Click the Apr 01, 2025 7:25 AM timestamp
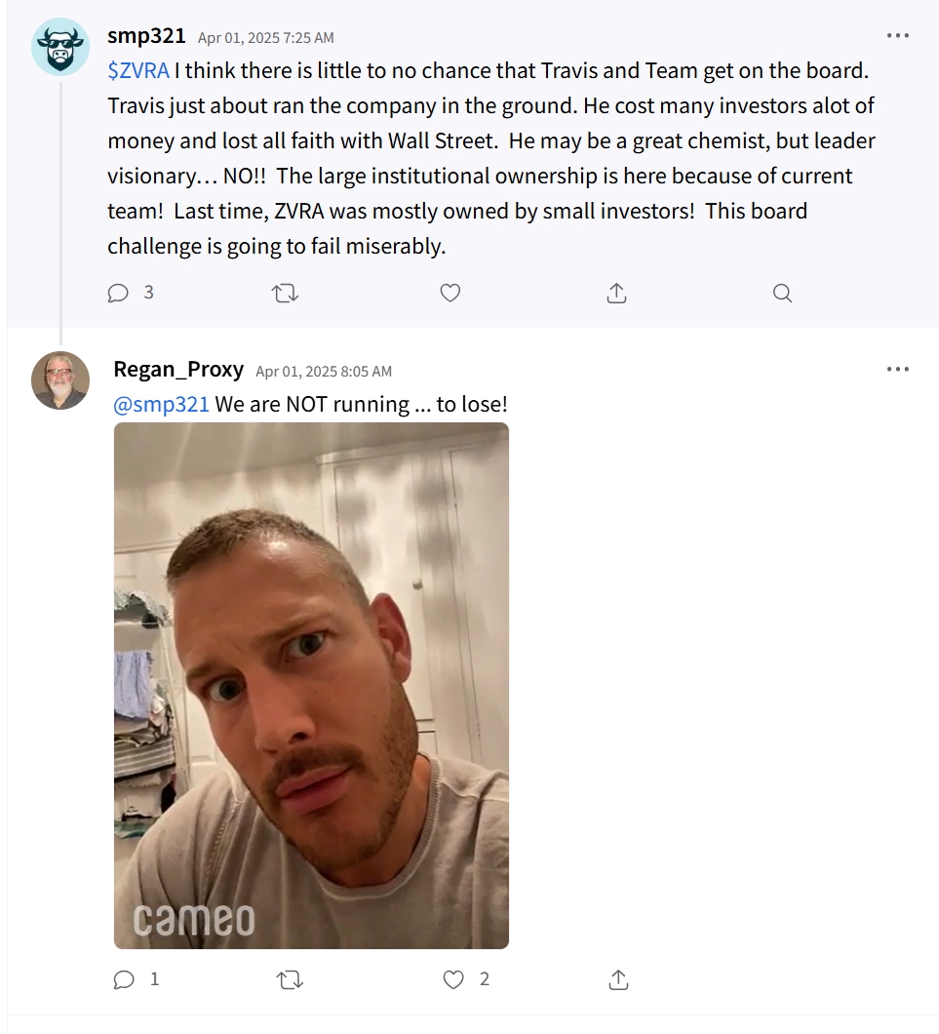Screen dimensions: 939x1034 pos(265,38)
